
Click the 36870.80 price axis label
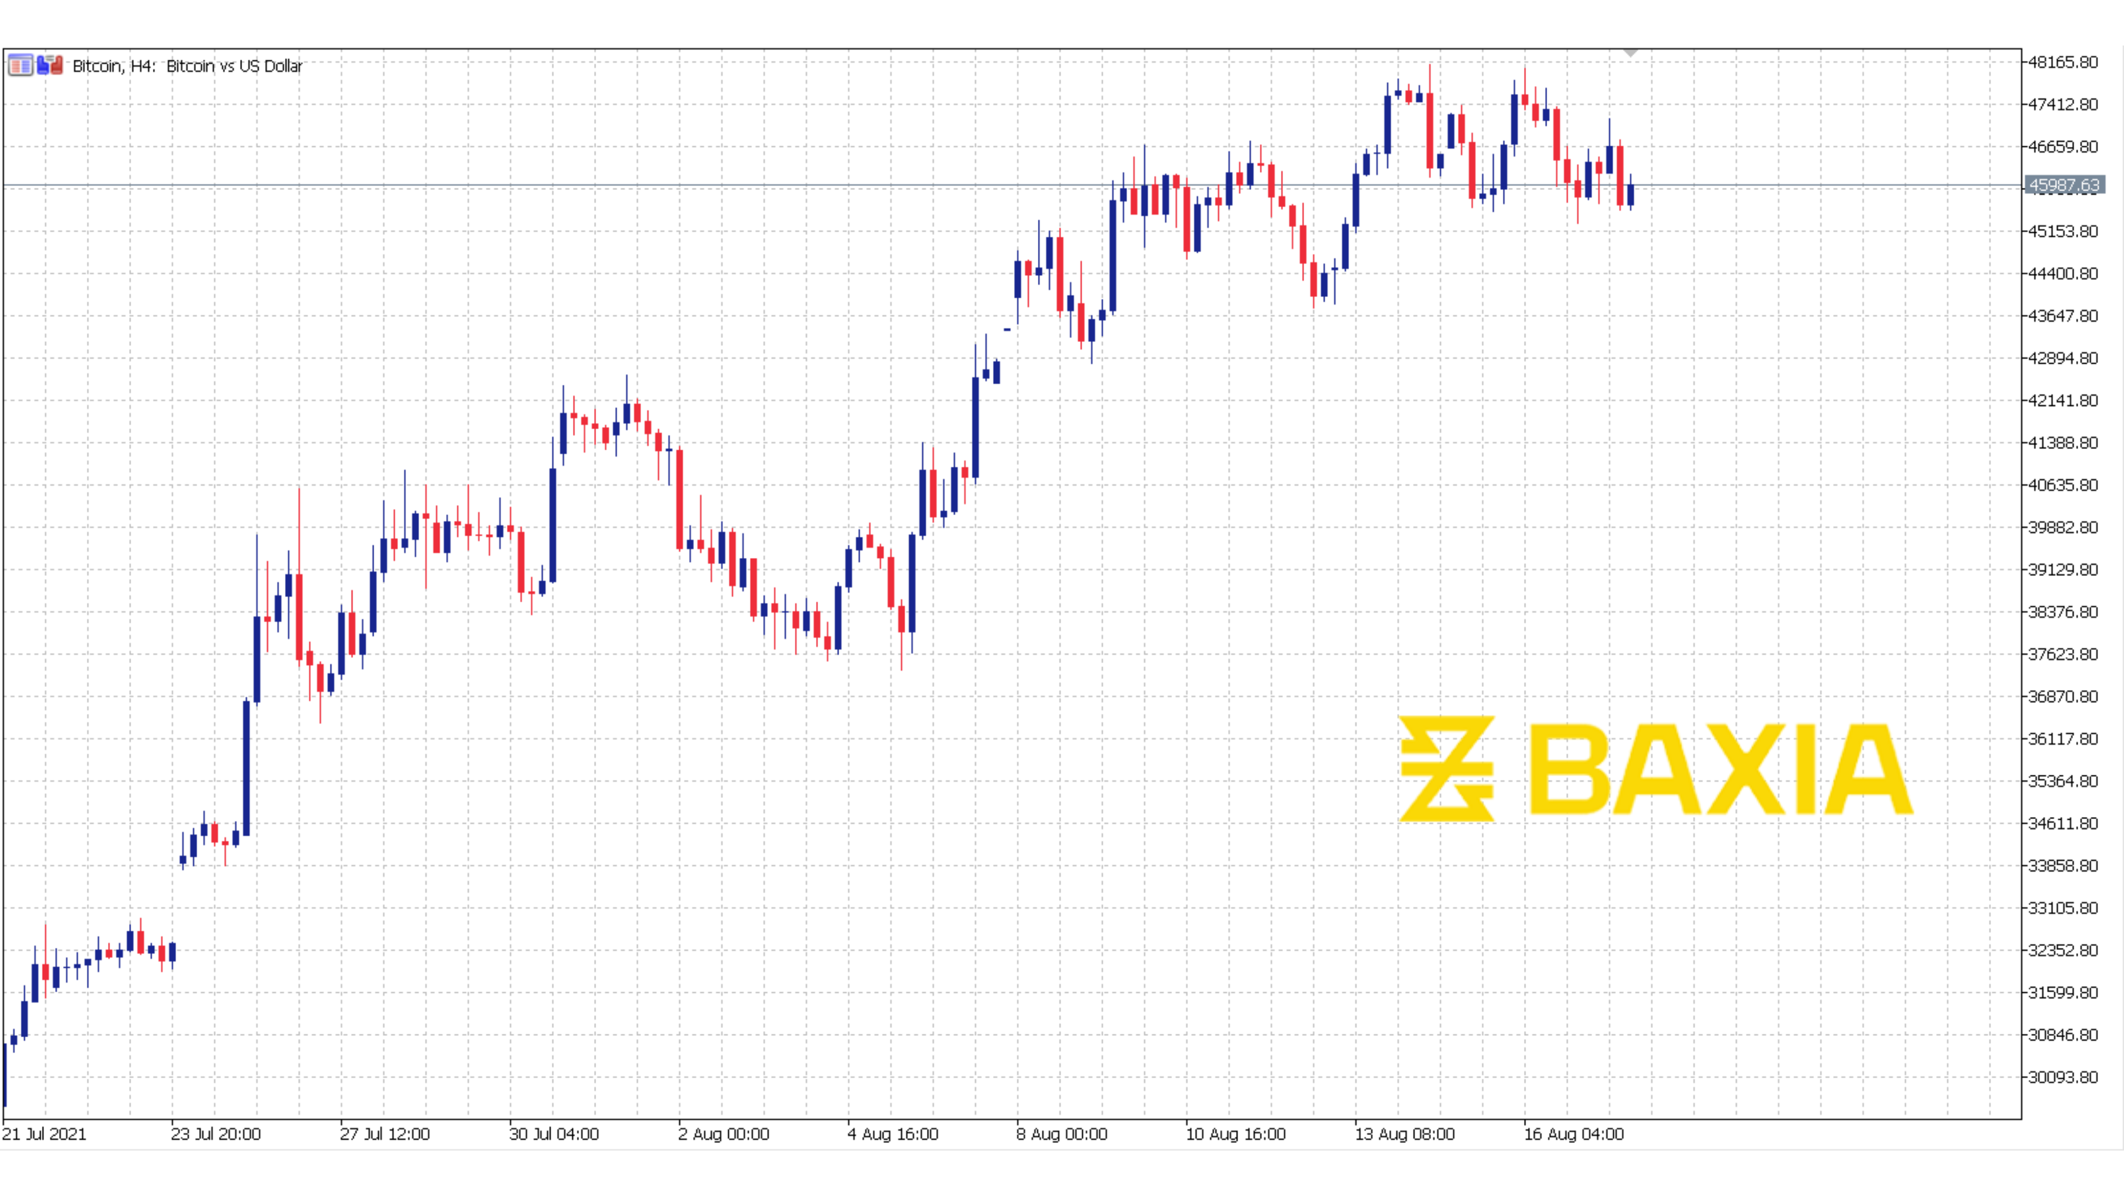(x=2063, y=697)
